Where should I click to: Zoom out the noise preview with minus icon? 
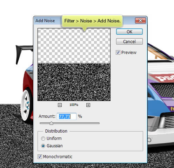click(60, 105)
